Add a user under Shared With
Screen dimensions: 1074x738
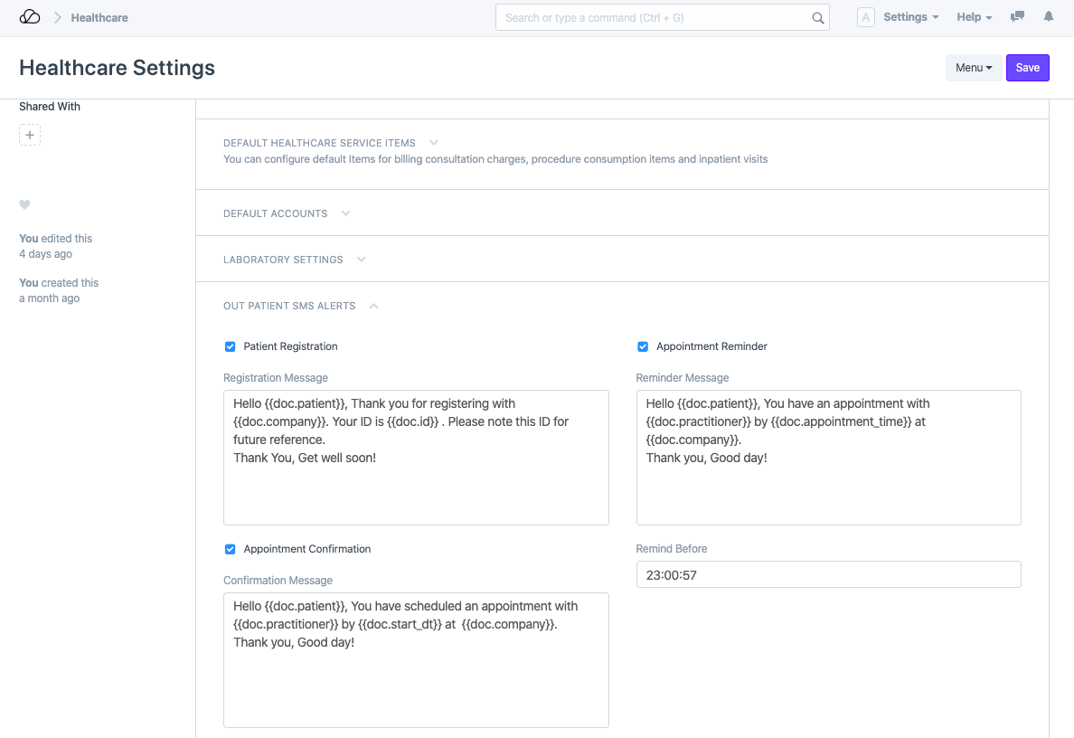pyautogui.click(x=30, y=136)
